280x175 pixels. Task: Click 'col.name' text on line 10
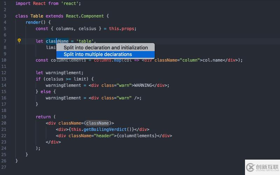(212, 60)
